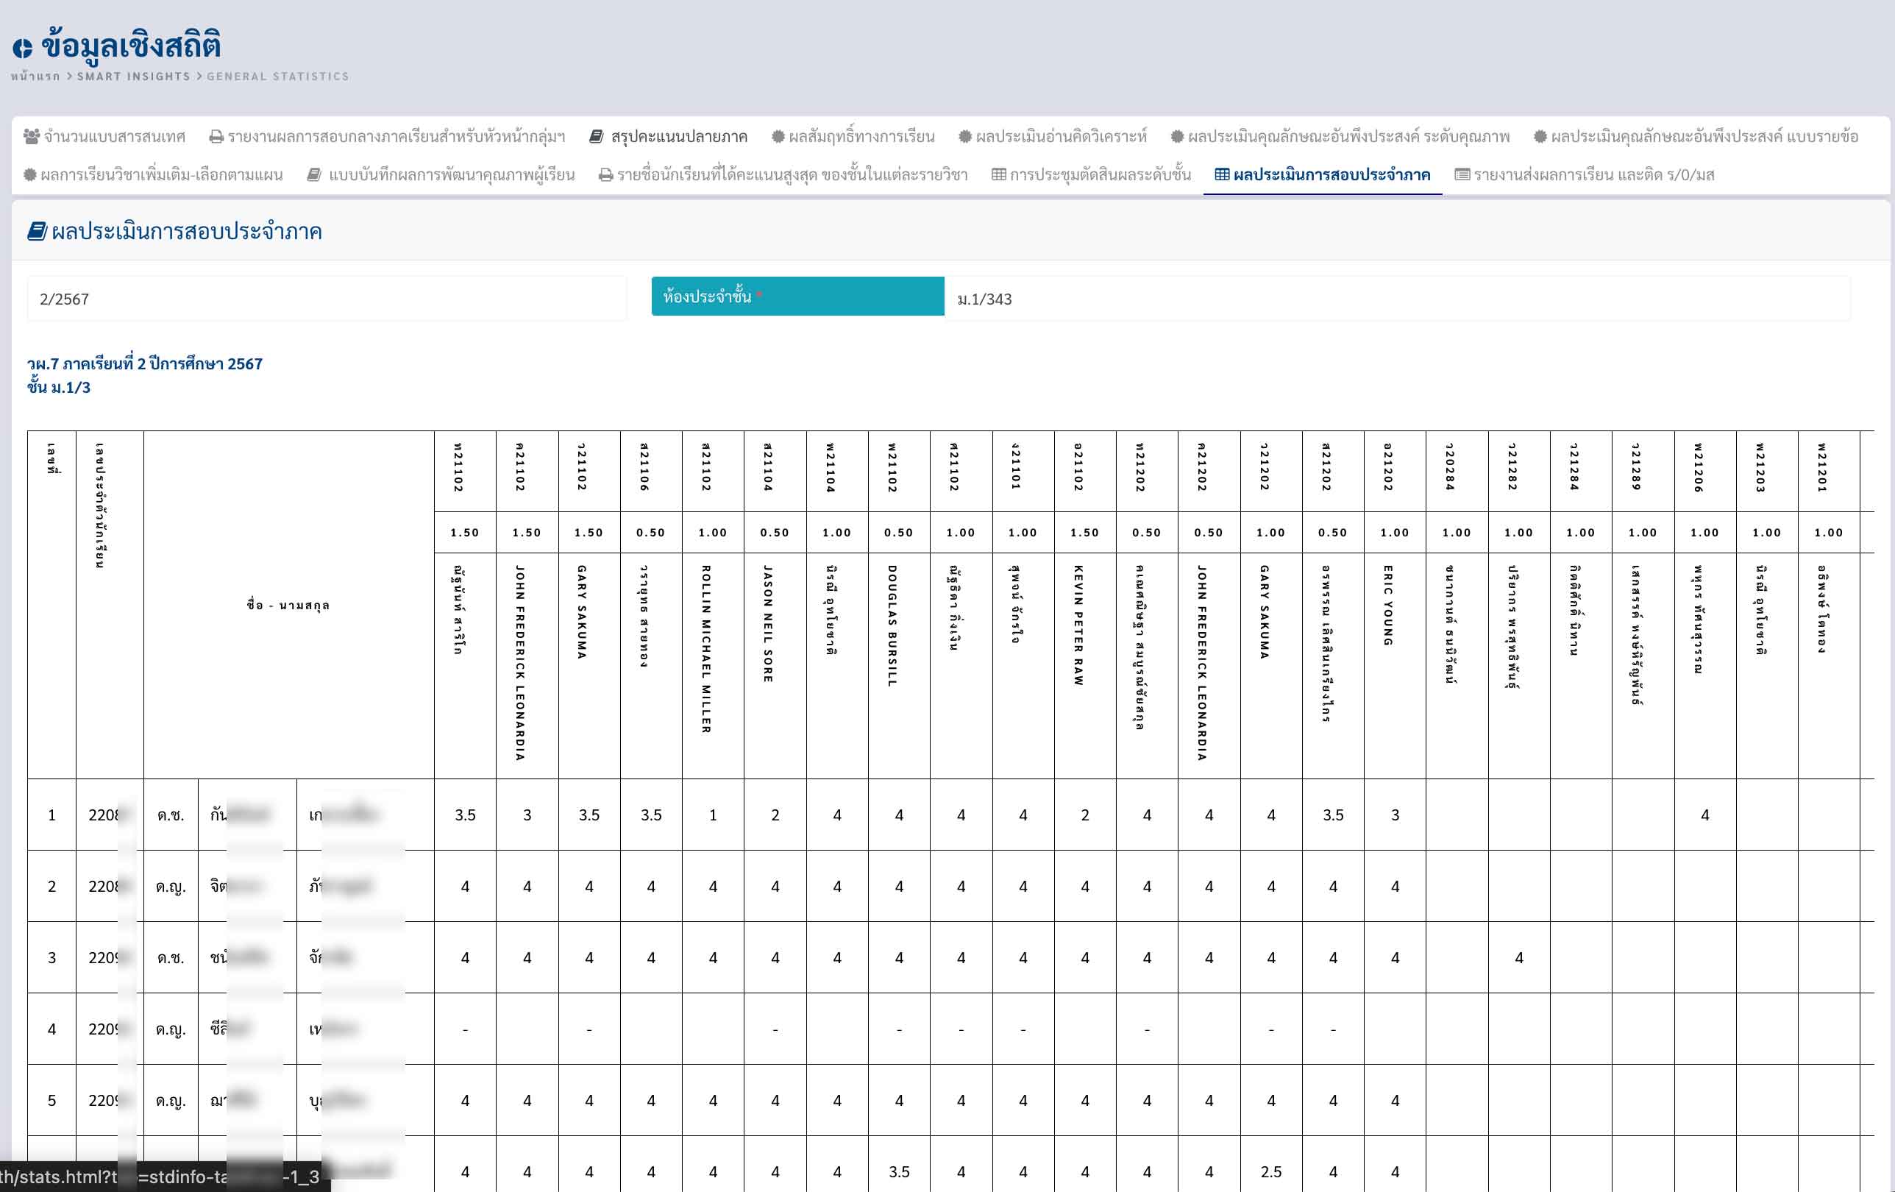Click วผ.7 ภาคเรียนที่ 2 ปีการศึกษา 2567 heading
This screenshot has width=1895, height=1192.
pos(145,363)
